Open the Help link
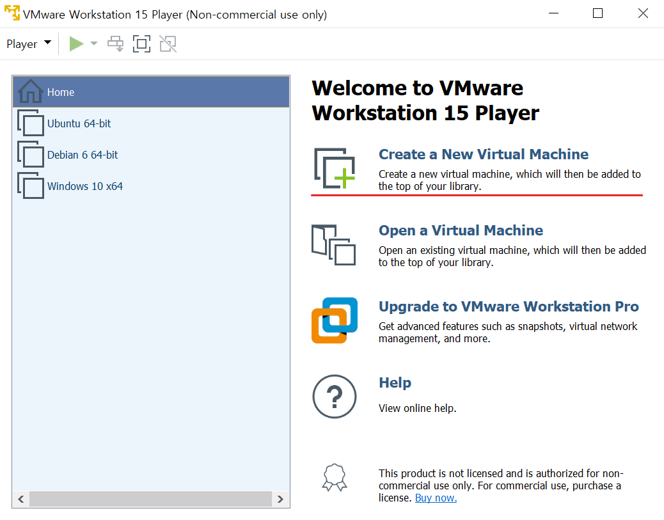The height and width of the screenshot is (520, 664). [395, 382]
